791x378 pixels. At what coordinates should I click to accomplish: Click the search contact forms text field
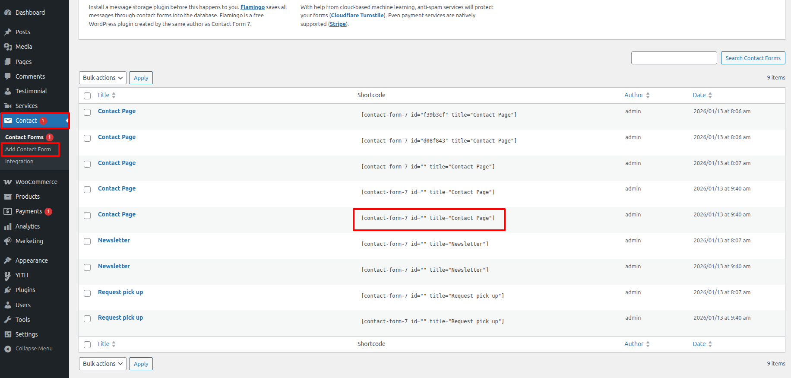click(x=674, y=58)
